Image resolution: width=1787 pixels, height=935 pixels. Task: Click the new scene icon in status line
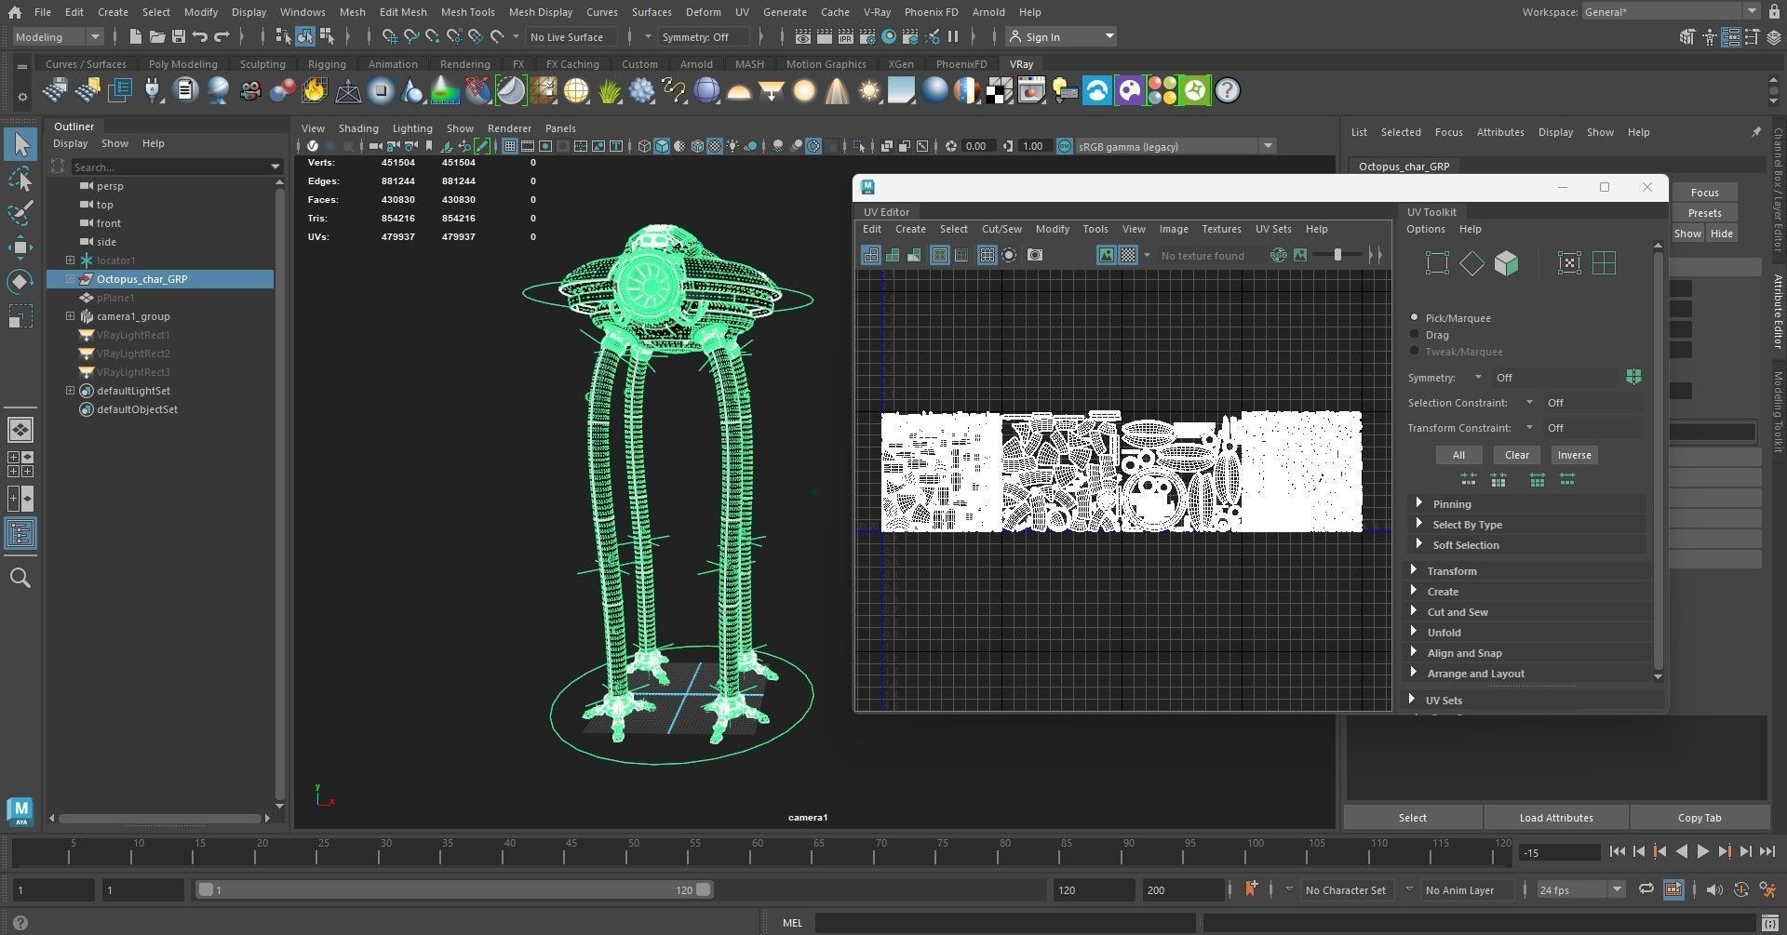pyautogui.click(x=135, y=37)
